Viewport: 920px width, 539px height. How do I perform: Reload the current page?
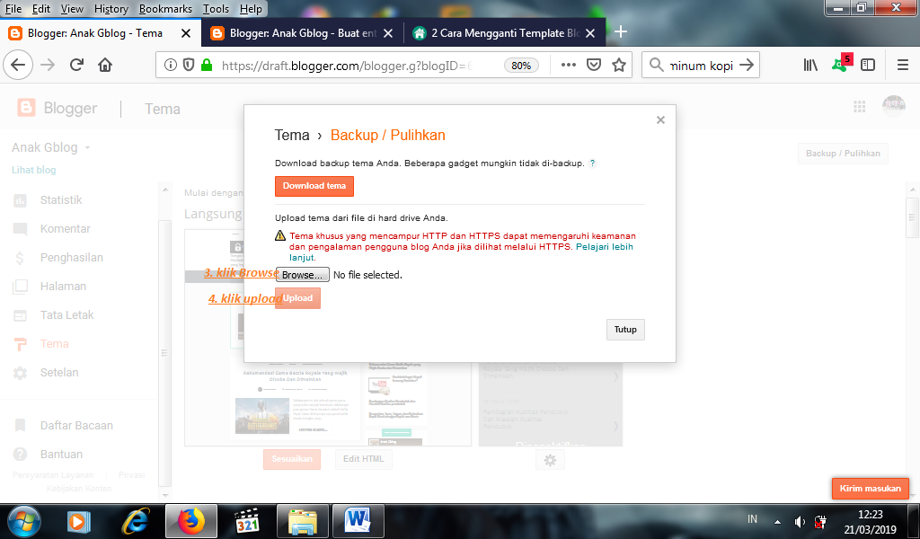(x=76, y=65)
